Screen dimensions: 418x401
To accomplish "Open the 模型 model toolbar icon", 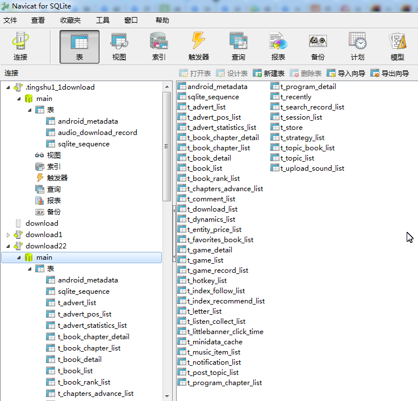I will coord(397,47).
